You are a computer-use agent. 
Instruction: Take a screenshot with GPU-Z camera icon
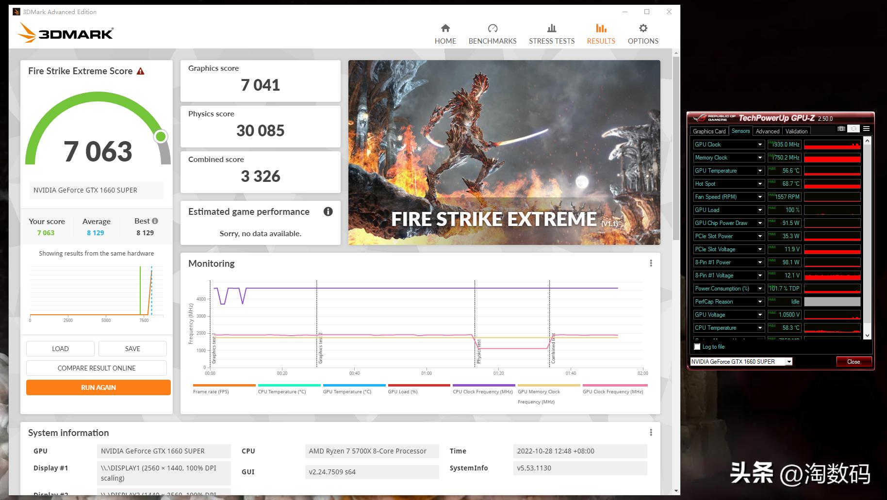pos(841,129)
